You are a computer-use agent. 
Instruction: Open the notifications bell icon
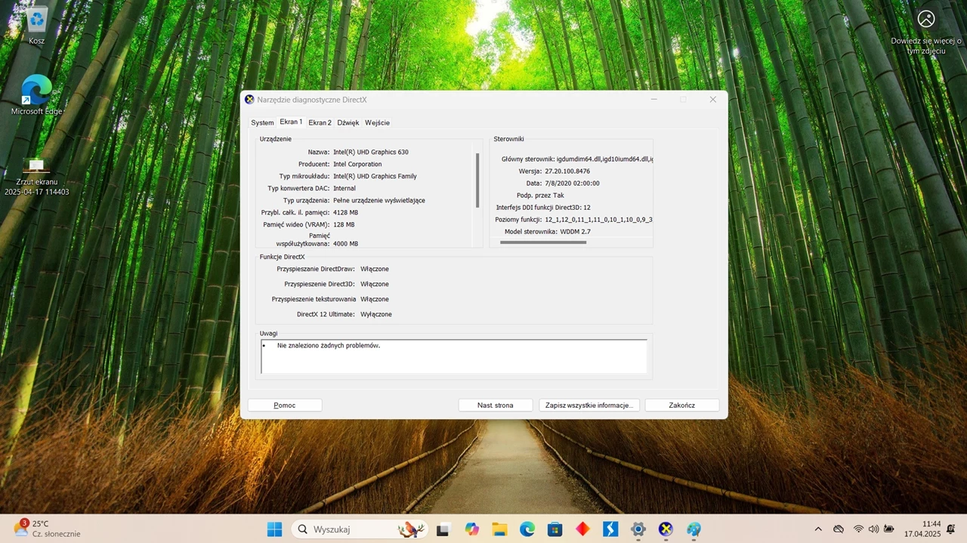[x=950, y=529]
